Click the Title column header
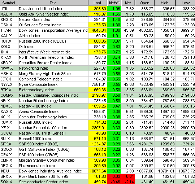This screenshot has width=195, height=184. coord(53,3)
